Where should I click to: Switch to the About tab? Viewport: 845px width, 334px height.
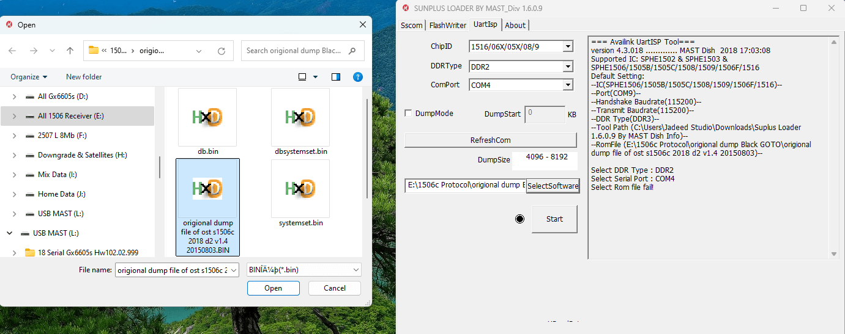click(515, 25)
